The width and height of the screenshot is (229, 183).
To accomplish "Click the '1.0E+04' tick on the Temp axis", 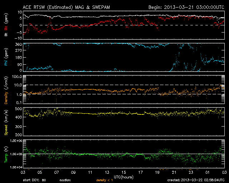I will [x=16, y=167].
